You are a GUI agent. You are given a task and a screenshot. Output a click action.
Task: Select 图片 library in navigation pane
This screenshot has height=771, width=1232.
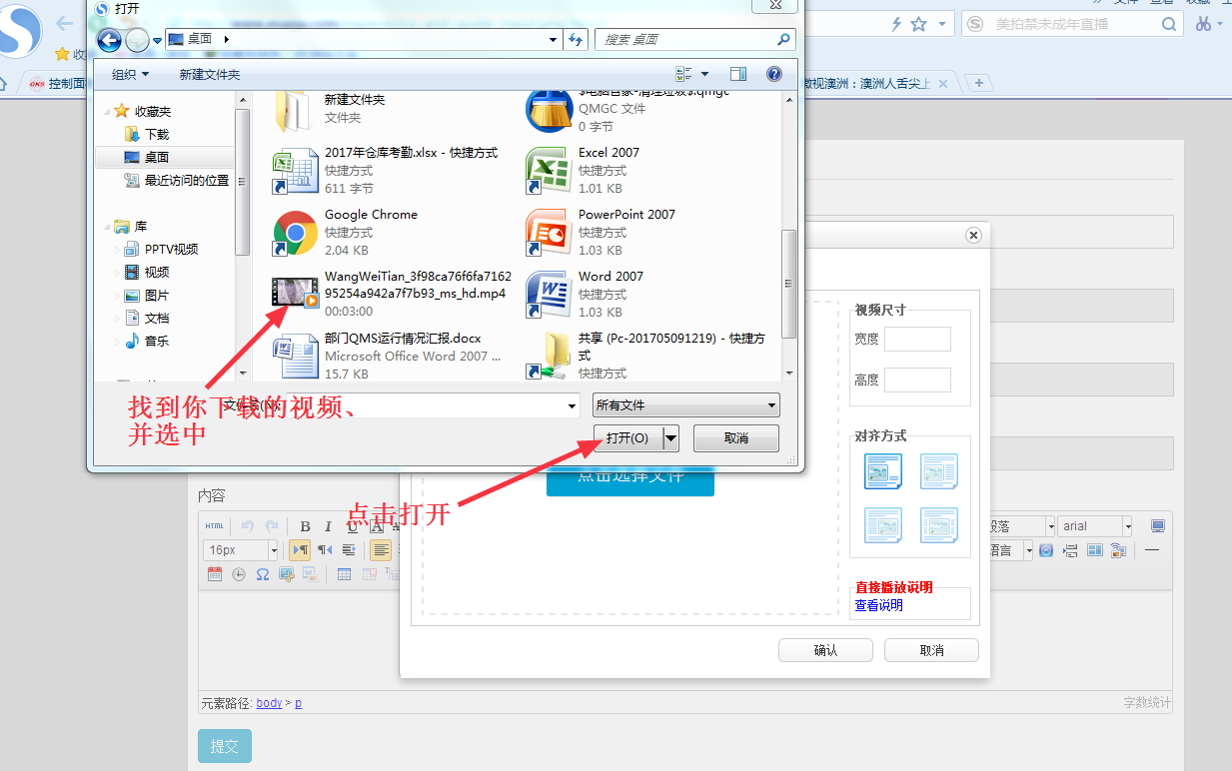pos(147,296)
